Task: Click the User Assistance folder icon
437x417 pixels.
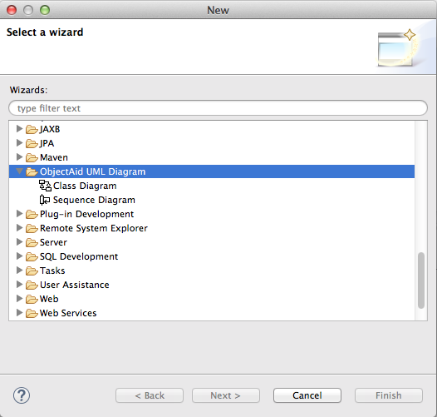Action: [32, 285]
